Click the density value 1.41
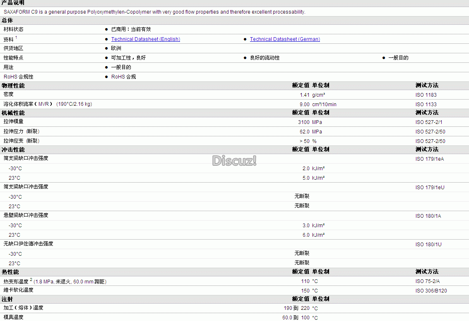469x321 pixels. click(305, 95)
